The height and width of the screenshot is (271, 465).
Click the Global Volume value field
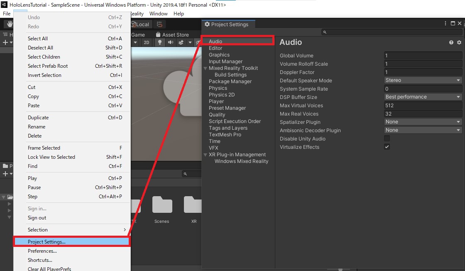point(423,56)
